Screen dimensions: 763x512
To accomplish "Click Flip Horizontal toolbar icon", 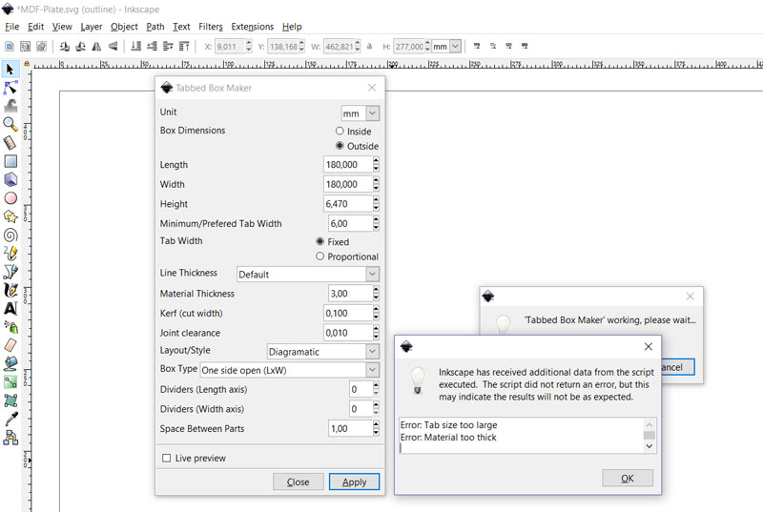I will point(97,46).
